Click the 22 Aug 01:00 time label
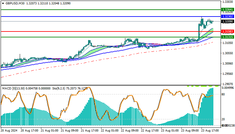This screenshot has width=235, height=134. tap(110, 131)
